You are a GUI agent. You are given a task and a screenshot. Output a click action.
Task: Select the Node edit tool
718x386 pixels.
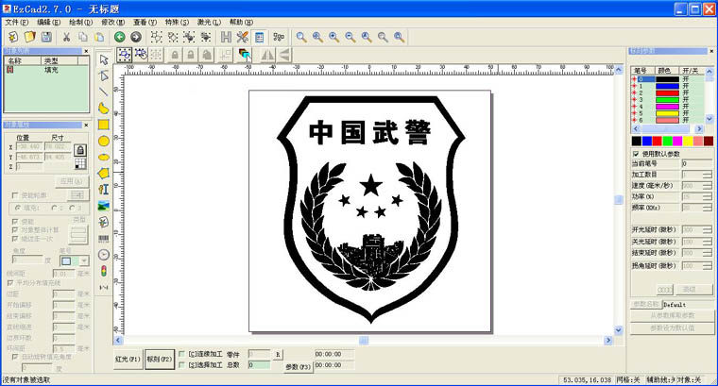click(x=104, y=76)
